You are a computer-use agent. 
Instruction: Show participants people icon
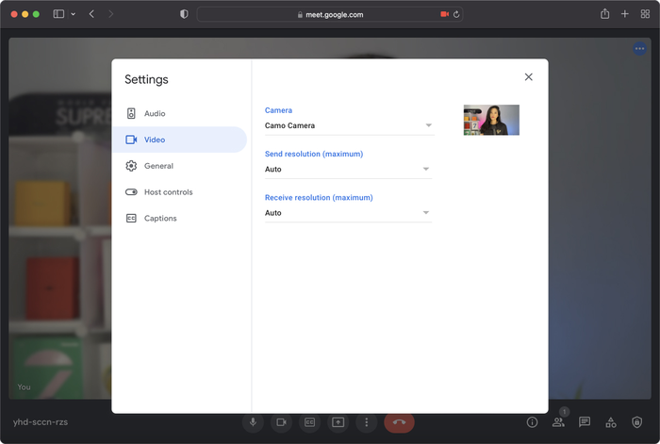(x=558, y=422)
